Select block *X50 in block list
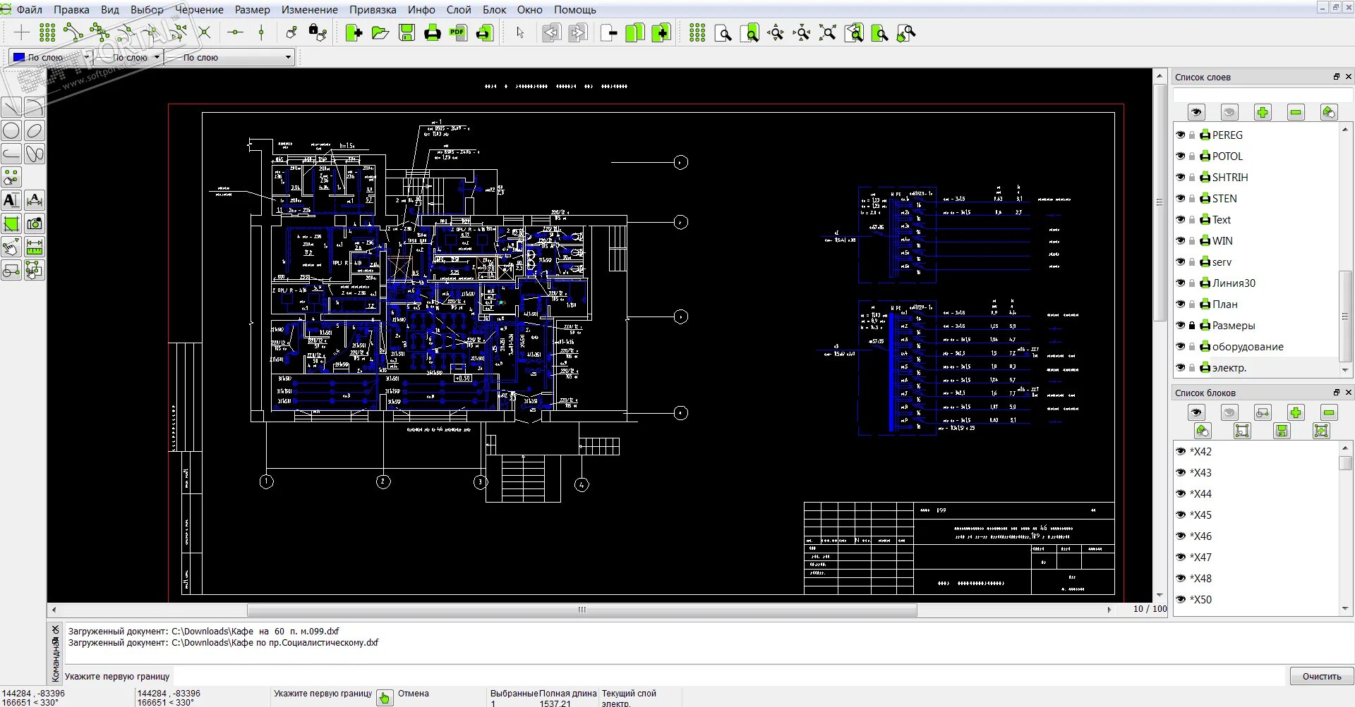The height and width of the screenshot is (707, 1355). tap(1256, 599)
